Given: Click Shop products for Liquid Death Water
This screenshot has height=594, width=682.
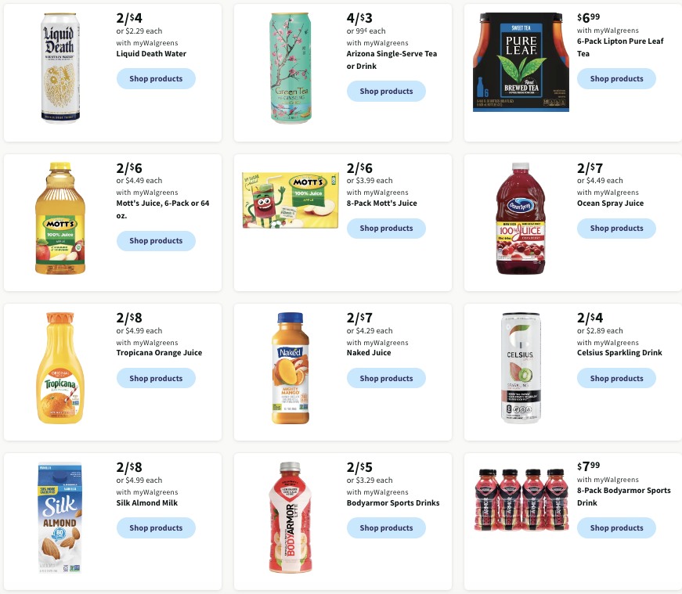Looking at the screenshot, I should click(156, 78).
